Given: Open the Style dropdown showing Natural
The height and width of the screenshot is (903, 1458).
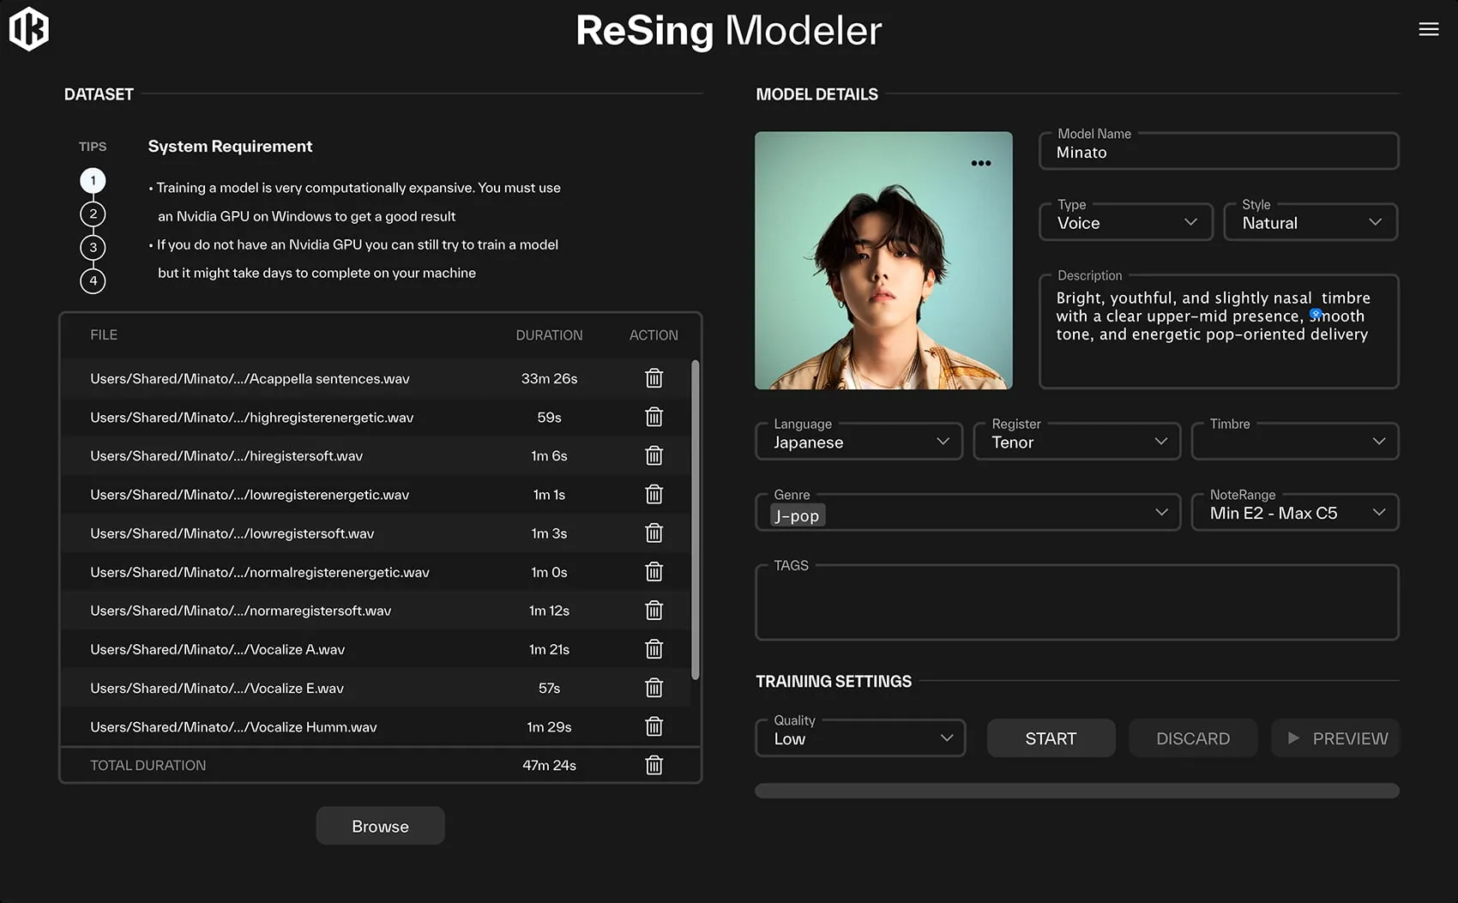Looking at the screenshot, I should click(x=1310, y=222).
